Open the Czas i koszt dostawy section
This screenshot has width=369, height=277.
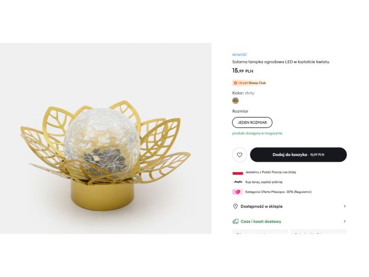click(261, 221)
